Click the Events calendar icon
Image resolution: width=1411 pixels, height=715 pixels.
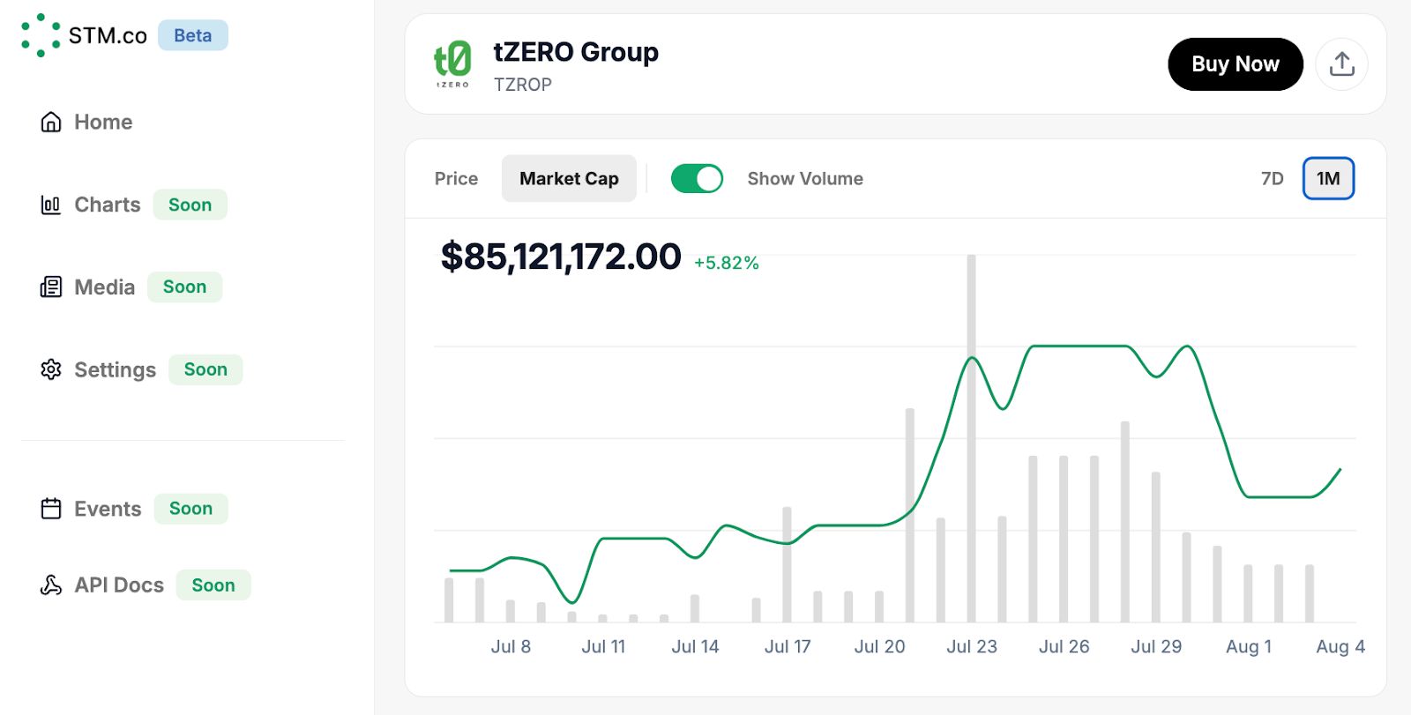point(51,509)
